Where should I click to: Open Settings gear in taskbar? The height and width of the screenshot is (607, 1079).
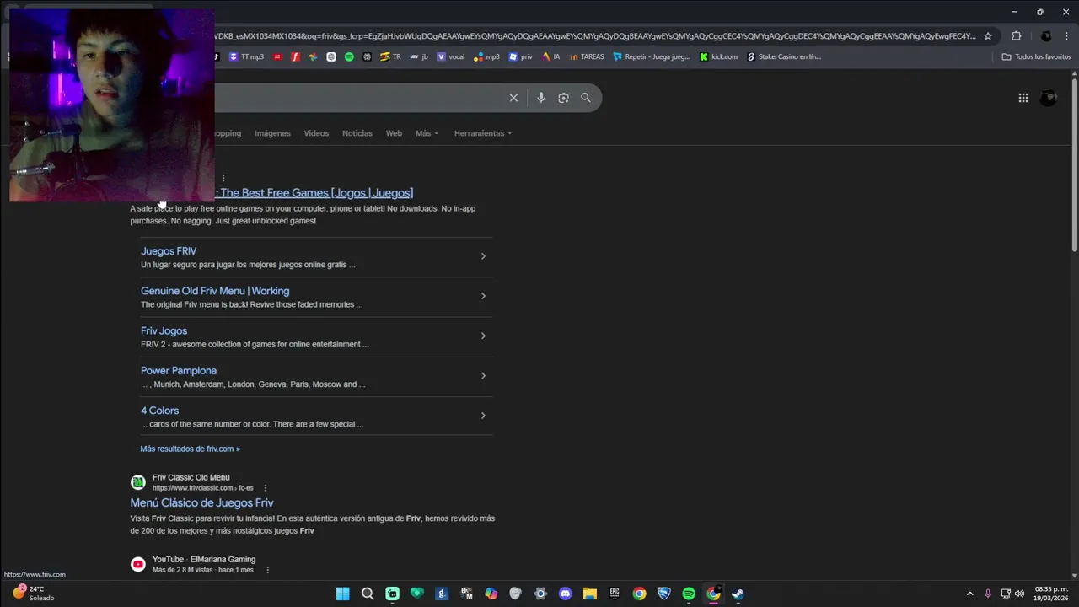tap(540, 594)
